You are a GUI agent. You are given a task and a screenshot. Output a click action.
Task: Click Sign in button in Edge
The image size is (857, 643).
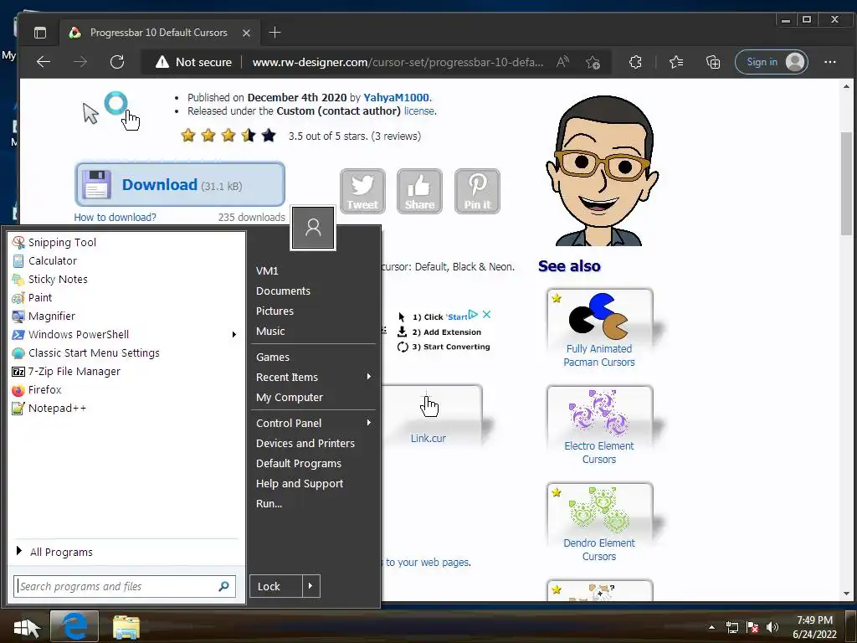point(772,62)
